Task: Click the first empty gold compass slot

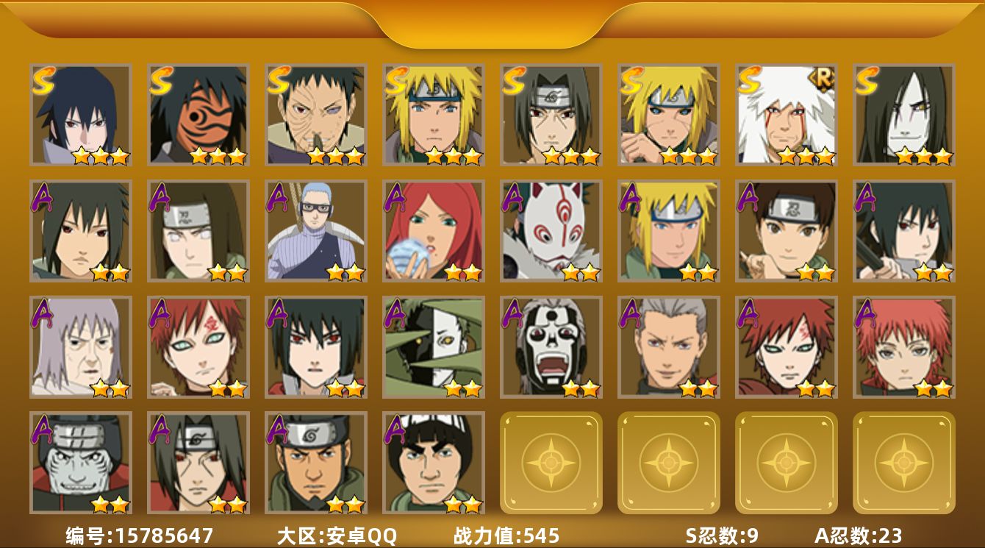Action: 551,463
